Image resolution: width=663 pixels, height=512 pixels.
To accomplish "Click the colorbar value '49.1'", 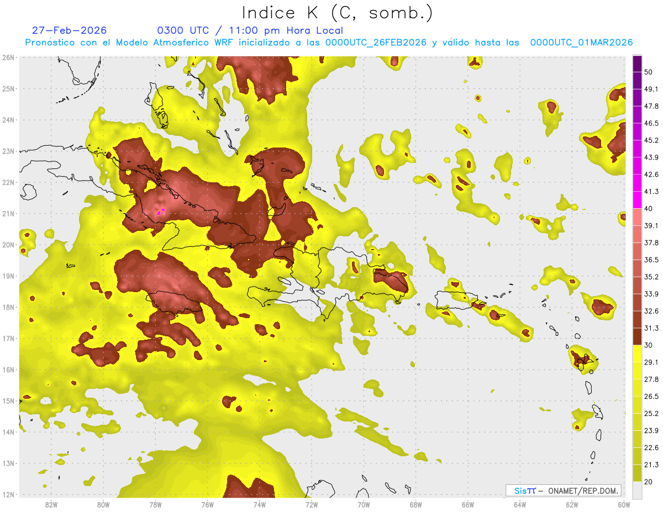I will [652, 89].
